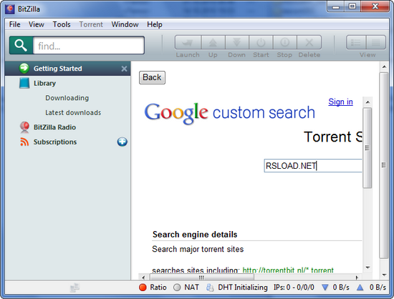This screenshot has height=299, width=394.
Task: Select Latest downloads under Library
Action: click(x=73, y=112)
